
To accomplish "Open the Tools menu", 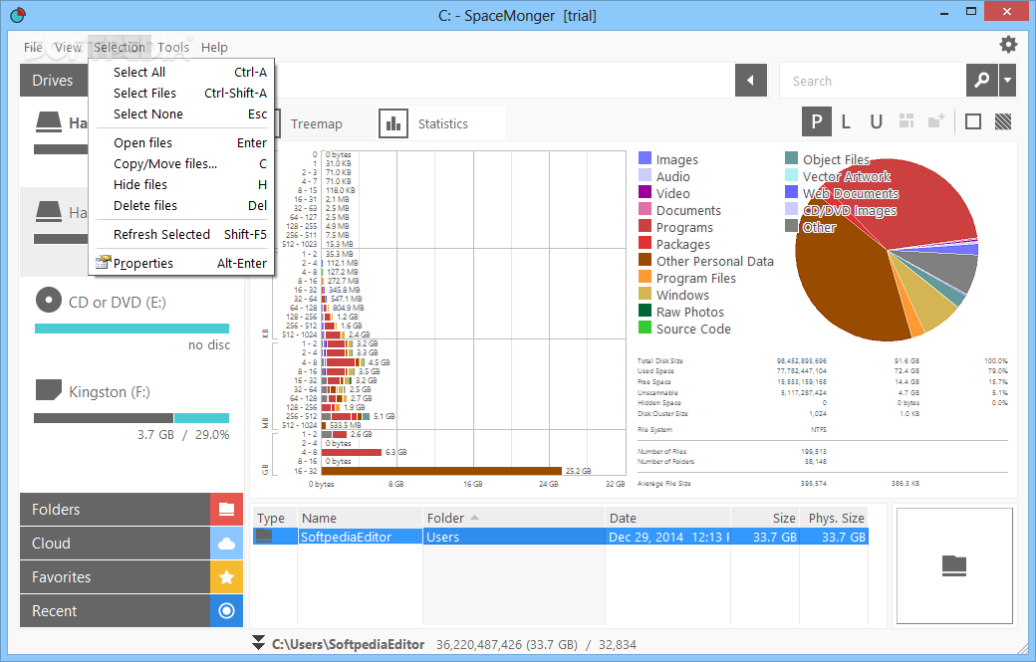I will tap(173, 47).
